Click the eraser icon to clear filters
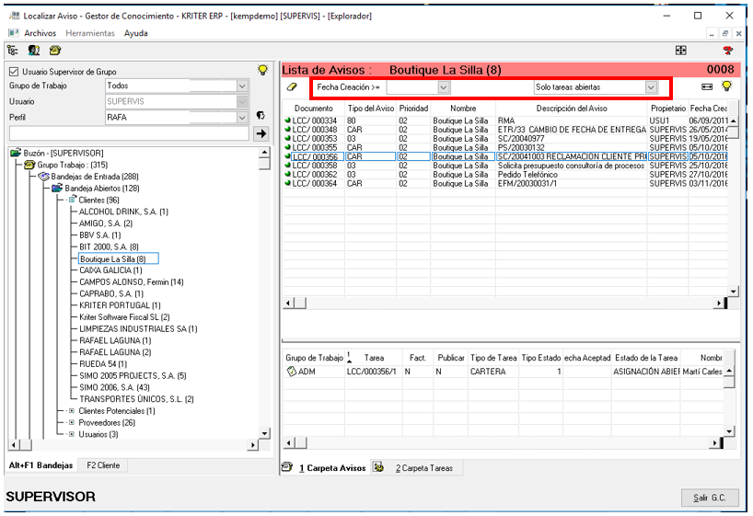Viewport: 753px width, 516px height. coord(292,86)
